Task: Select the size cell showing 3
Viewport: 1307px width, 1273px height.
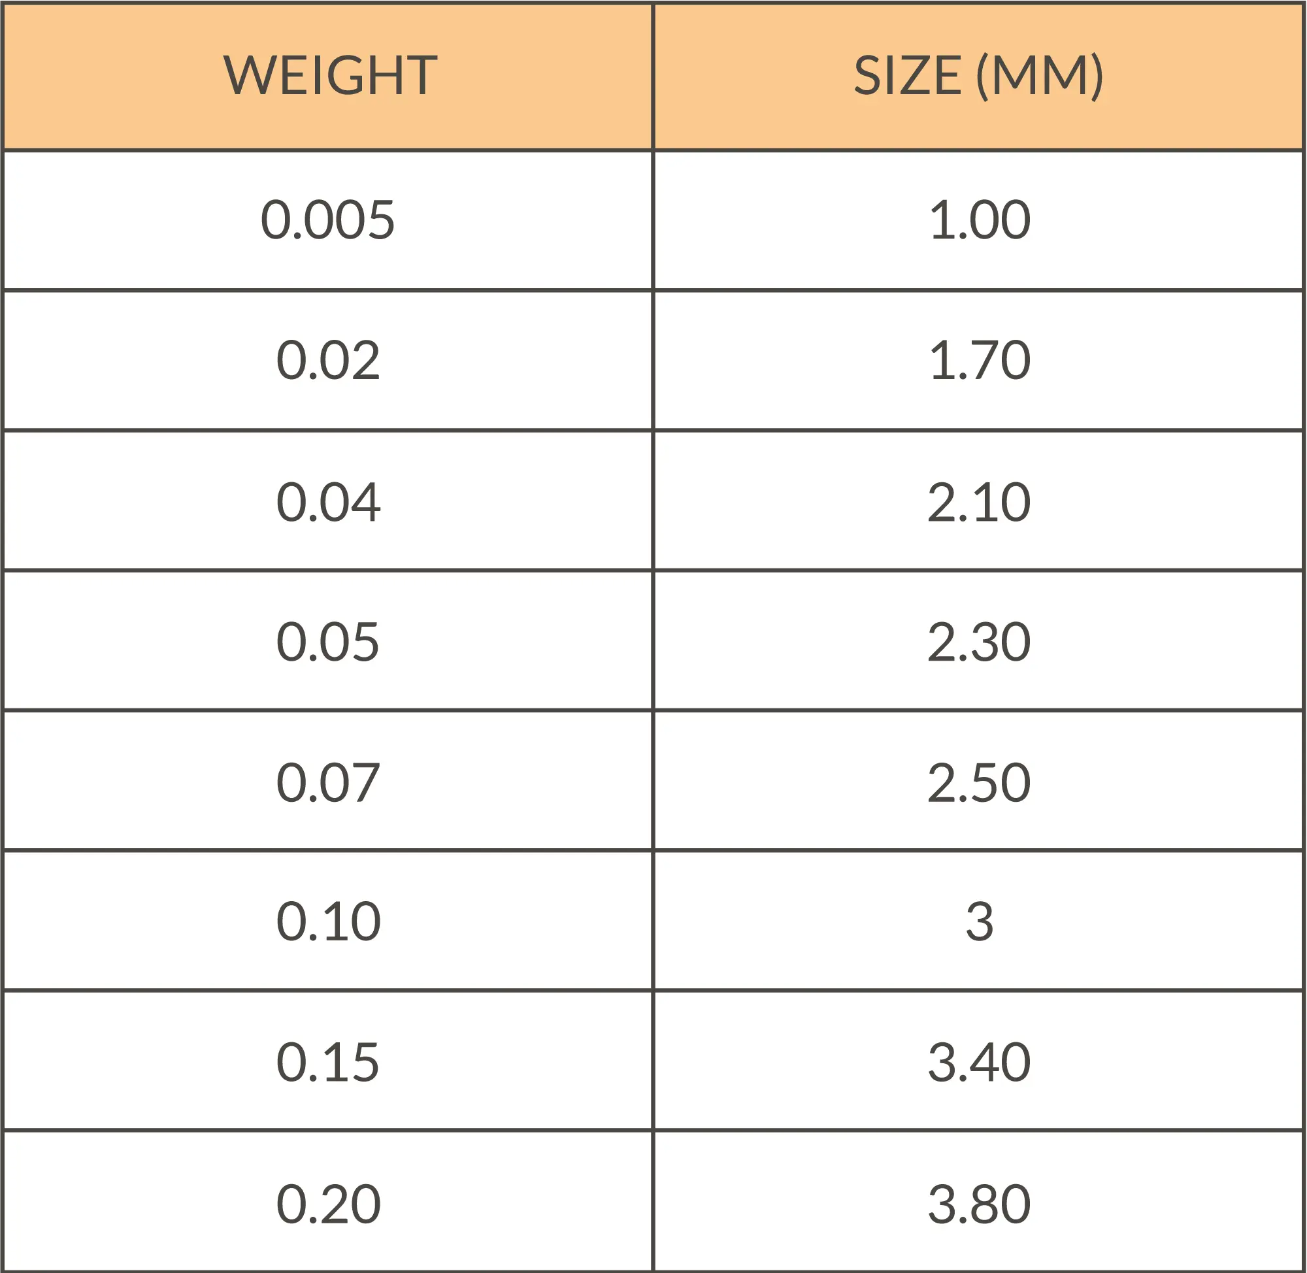Action: [x=978, y=921]
